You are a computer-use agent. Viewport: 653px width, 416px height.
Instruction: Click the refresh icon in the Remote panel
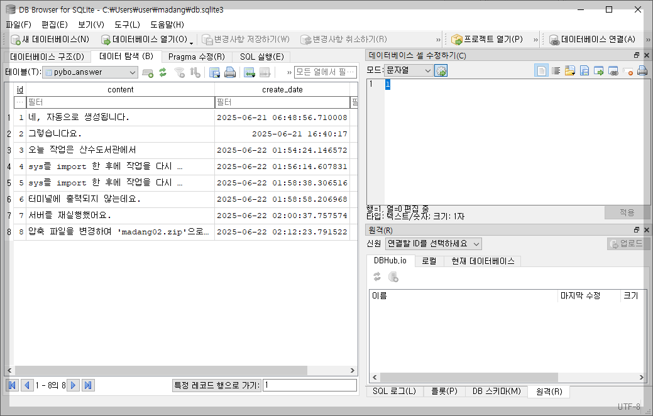(x=377, y=276)
